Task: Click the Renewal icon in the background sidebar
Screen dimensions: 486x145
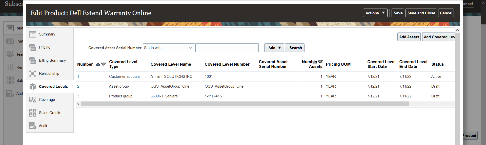Action: 10,67
